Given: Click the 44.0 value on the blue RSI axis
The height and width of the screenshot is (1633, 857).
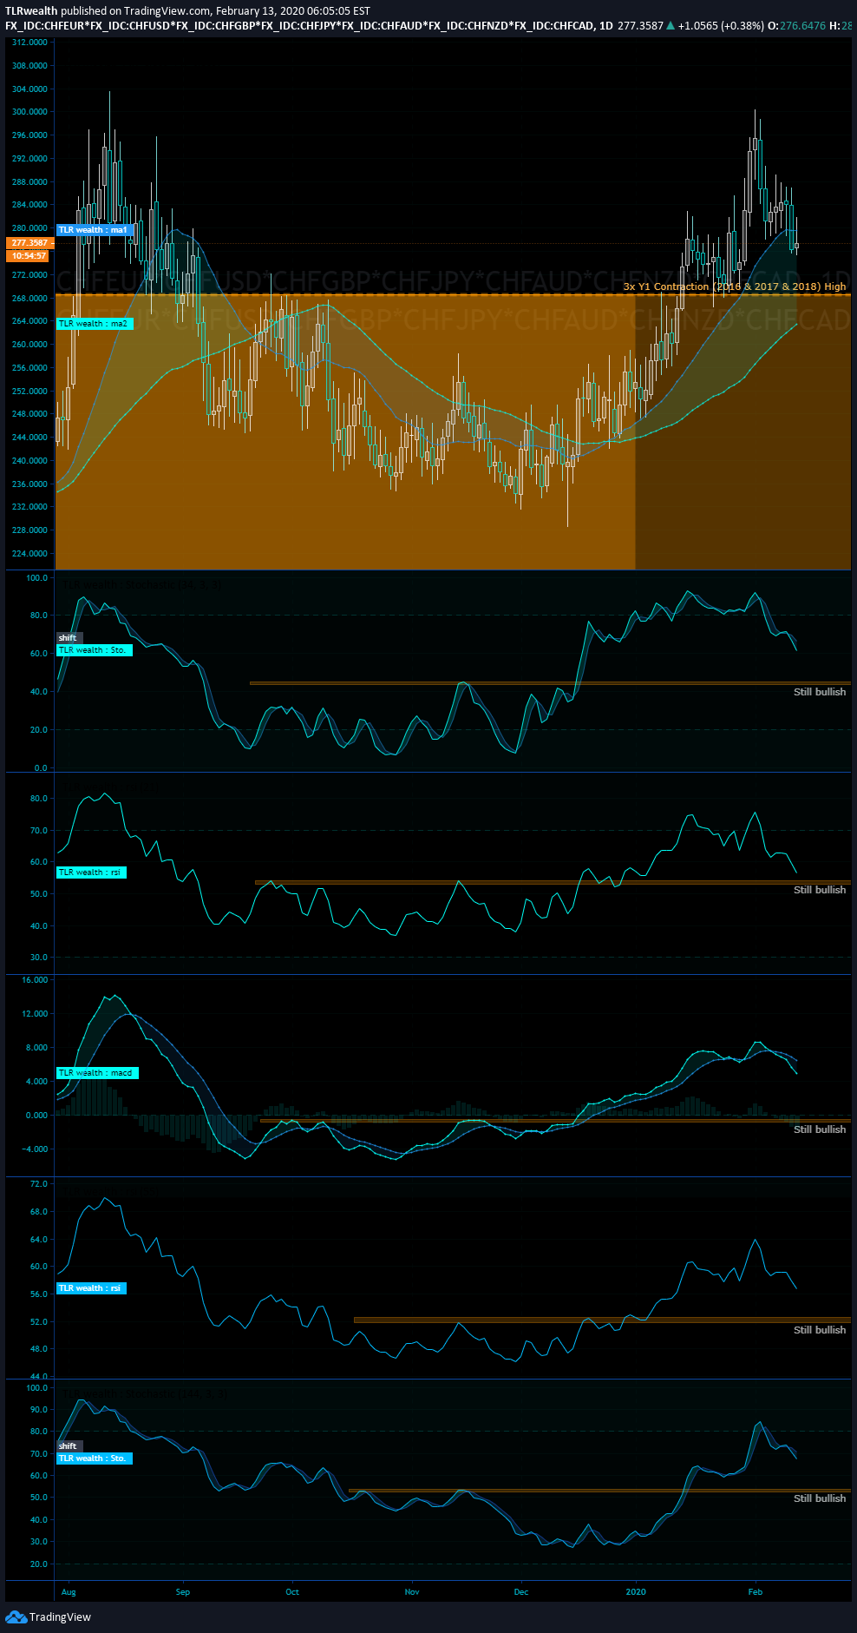Looking at the screenshot, I should click(x=39, y=1377).
